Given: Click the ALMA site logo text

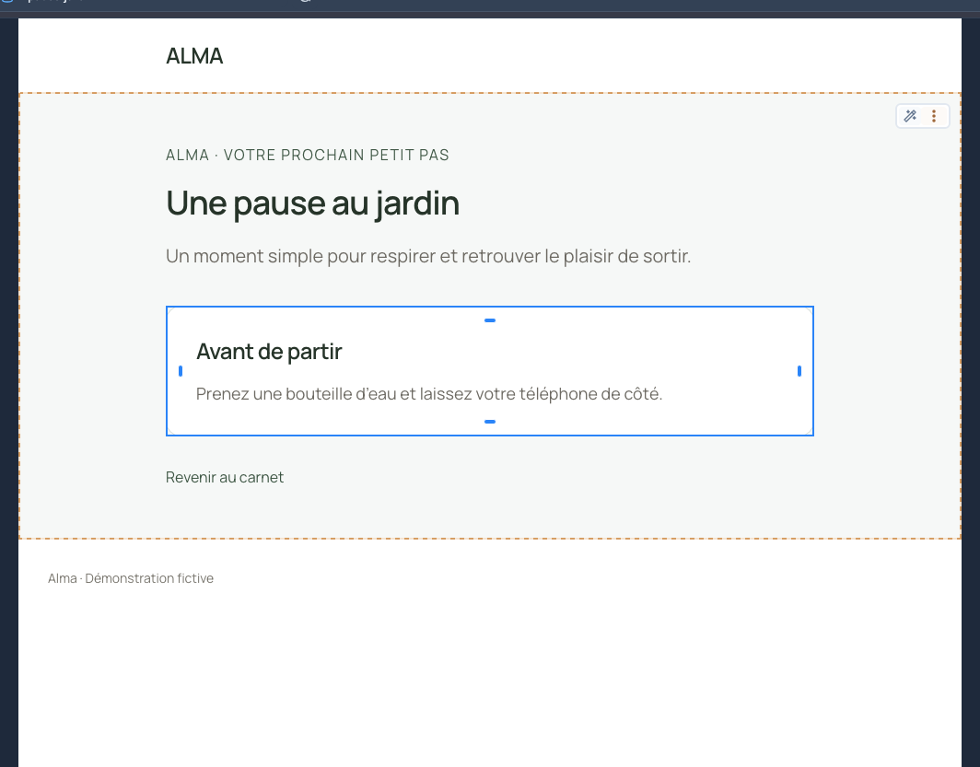Looking at the screenshot, I should pos(194,56).
